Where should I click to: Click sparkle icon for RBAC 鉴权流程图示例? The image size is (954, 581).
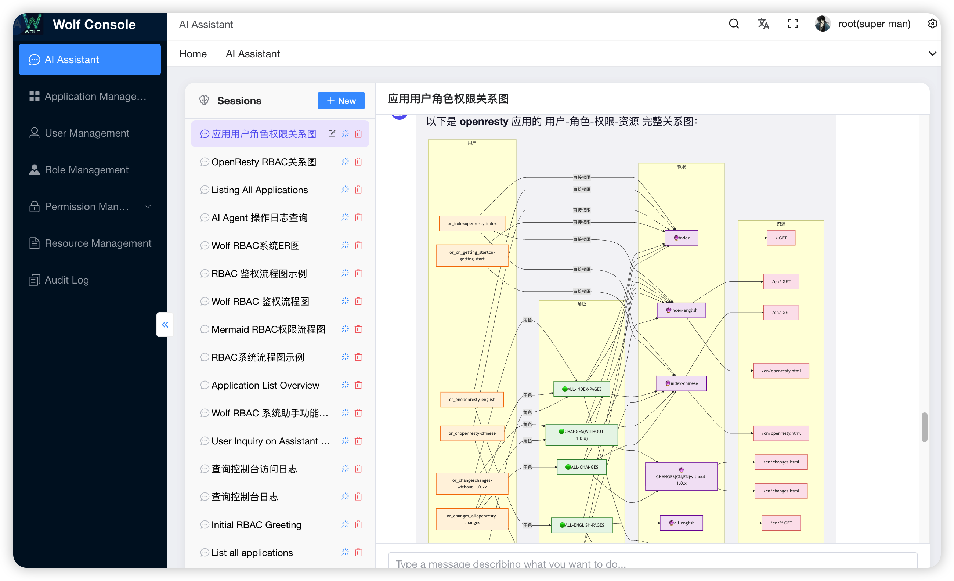[345, 273]
